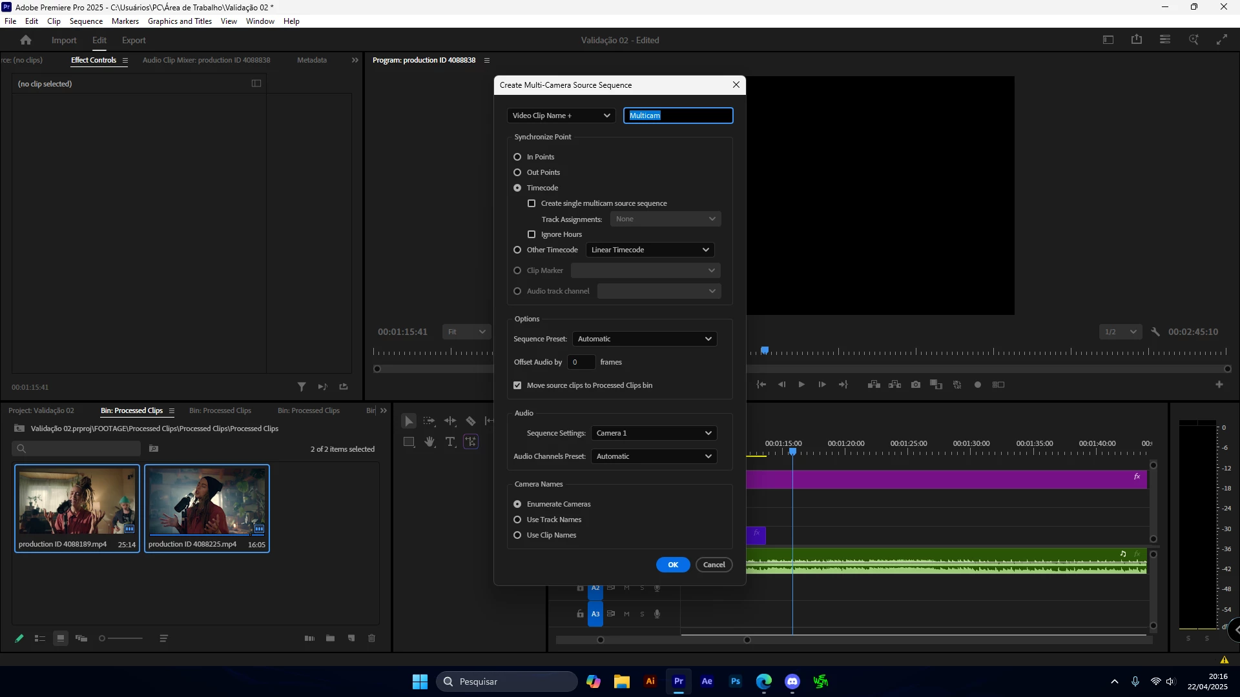Image resolution: width=1240 pixels, height=697 pixels.
Task: Switch the bin to icon view
Action: coord(61,638)
